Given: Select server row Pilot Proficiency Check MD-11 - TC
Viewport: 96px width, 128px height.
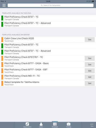Looking at the screenshot, I should coord(48,77).
